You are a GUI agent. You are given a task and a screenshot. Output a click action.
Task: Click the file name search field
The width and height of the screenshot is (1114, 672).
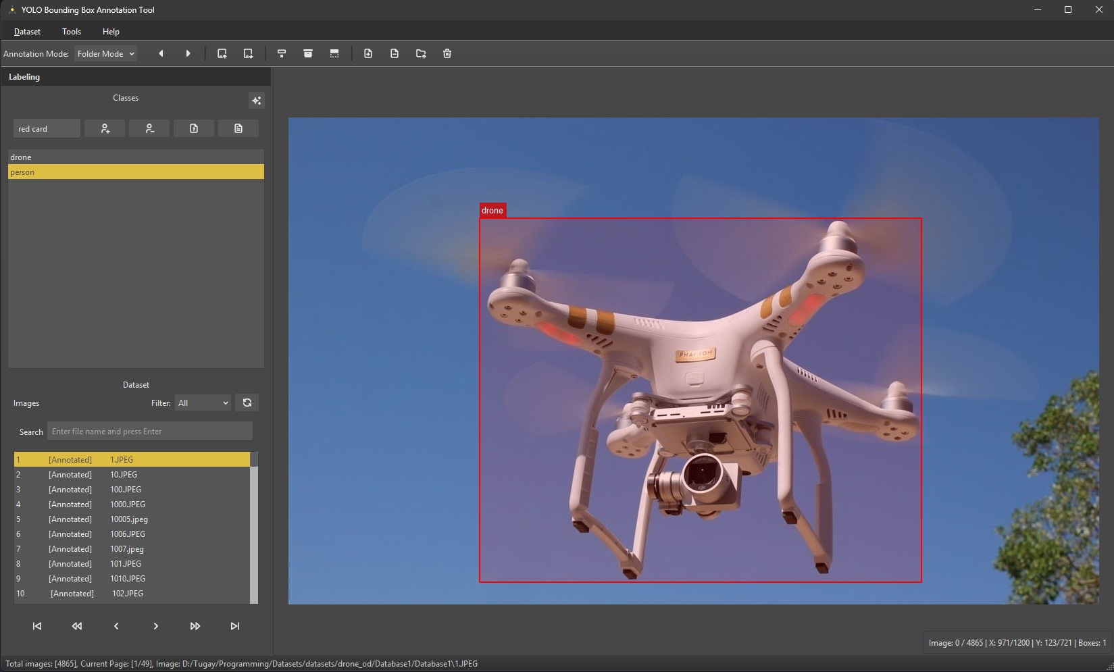[x=150, y=432]
